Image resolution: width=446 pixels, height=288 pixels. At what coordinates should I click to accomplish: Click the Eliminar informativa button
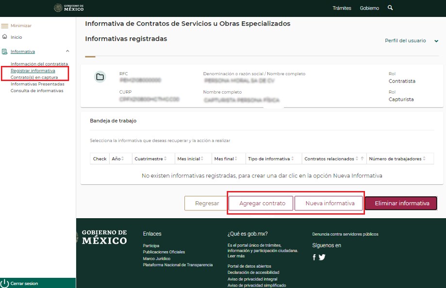401,203
